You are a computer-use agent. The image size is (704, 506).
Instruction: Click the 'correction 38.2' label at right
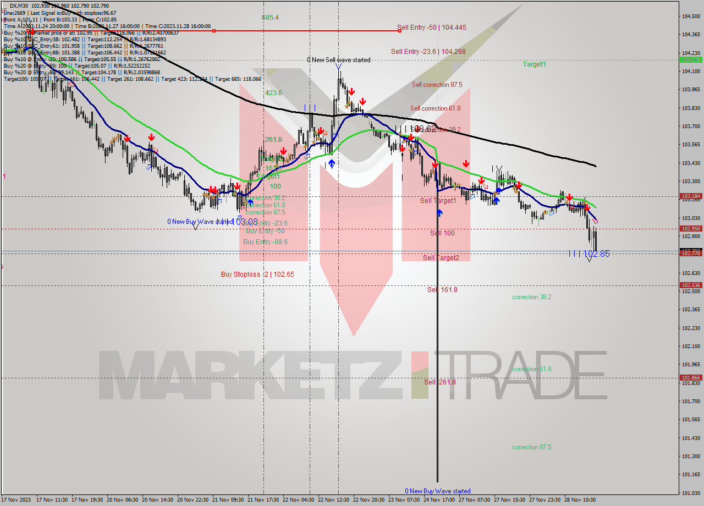[x=532, y=297]
